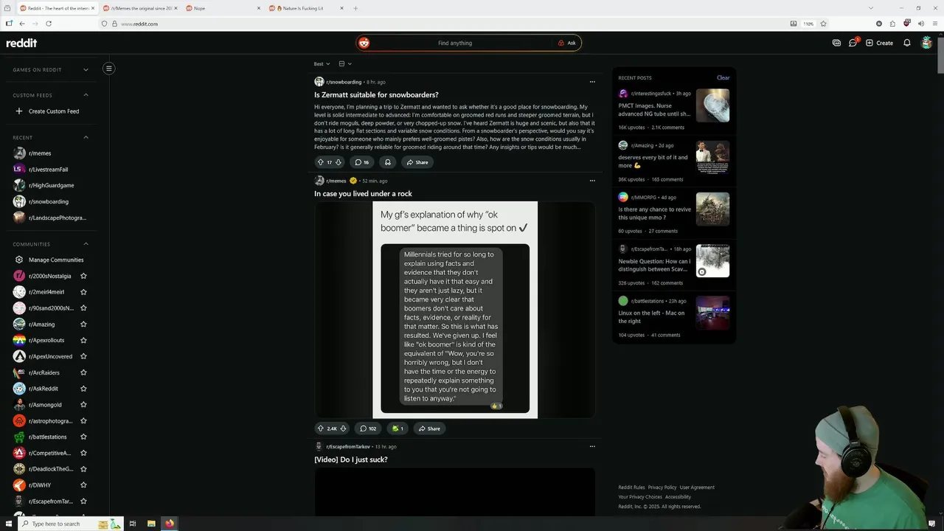Click the Ask button in search bar
This screenshot has height=531, width=944.
(x=566, y=43)
